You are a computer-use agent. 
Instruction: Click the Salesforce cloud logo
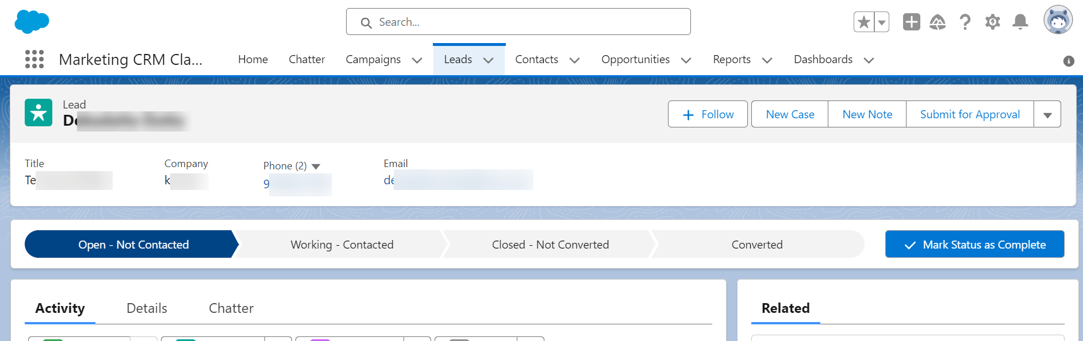(32, 22)
